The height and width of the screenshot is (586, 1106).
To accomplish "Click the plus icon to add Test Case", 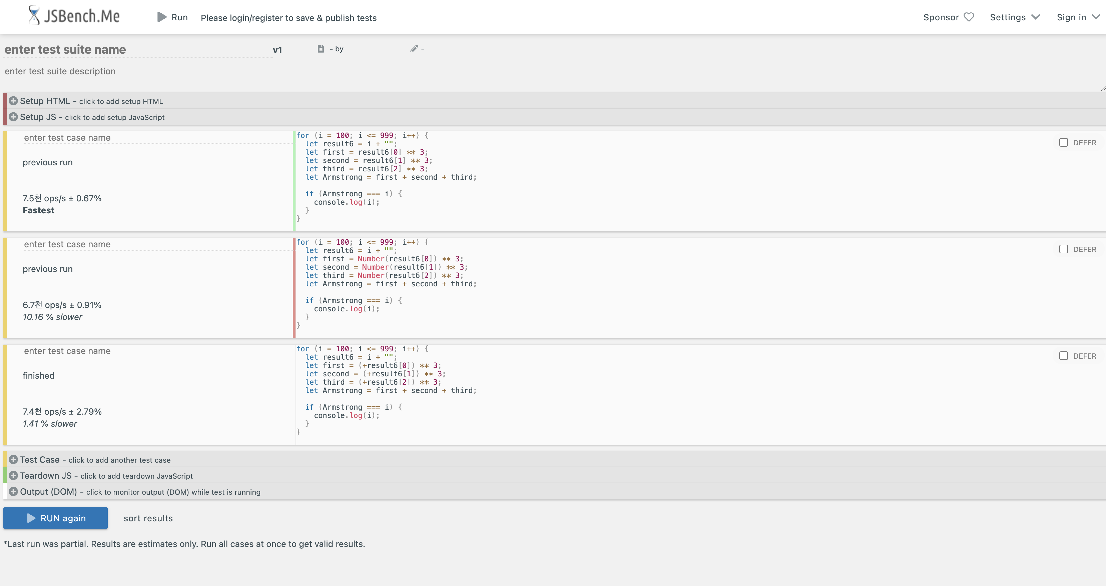I will click(13, 459).
